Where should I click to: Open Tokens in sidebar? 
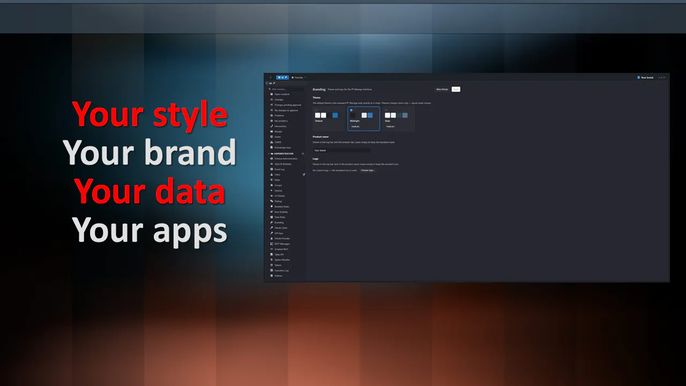278,265
